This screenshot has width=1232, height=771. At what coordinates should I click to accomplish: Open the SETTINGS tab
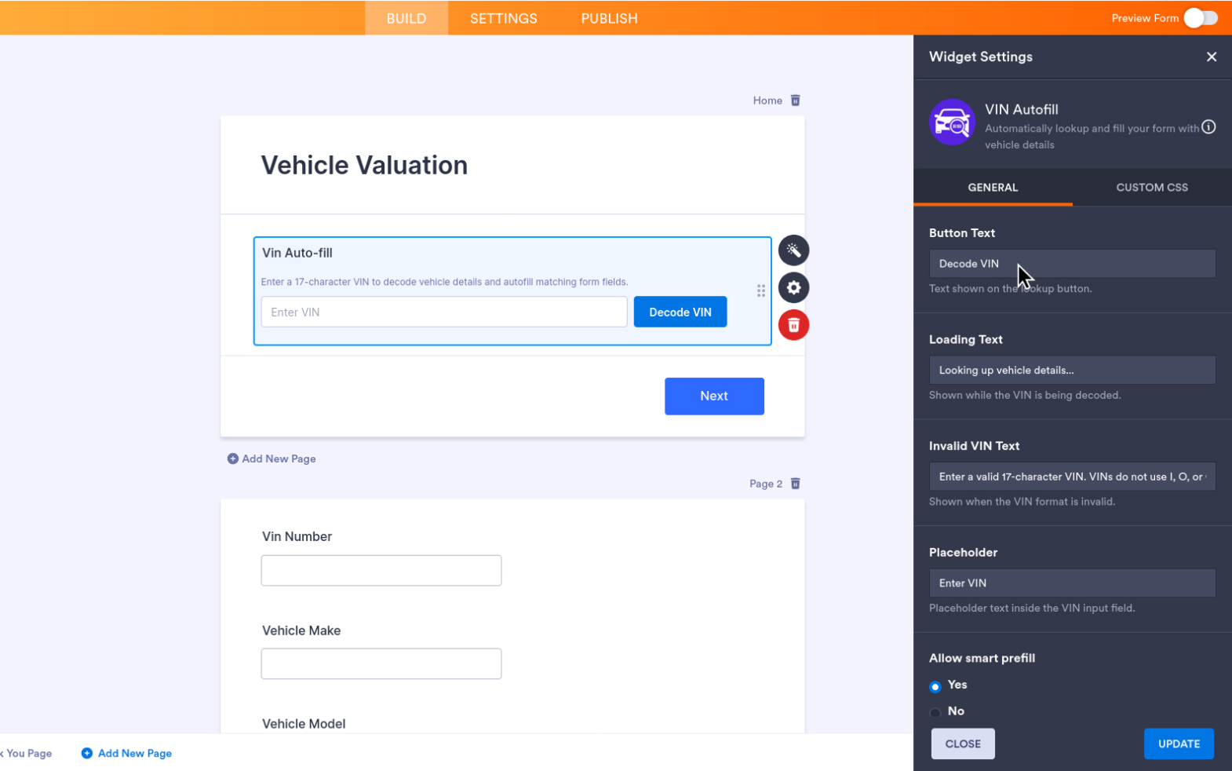(x=504, y=18)
